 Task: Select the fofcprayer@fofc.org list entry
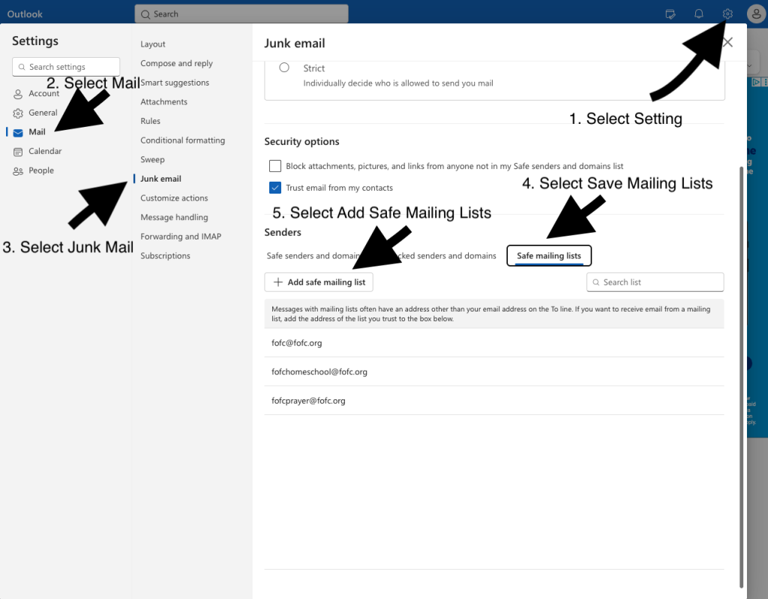point(308,401)
